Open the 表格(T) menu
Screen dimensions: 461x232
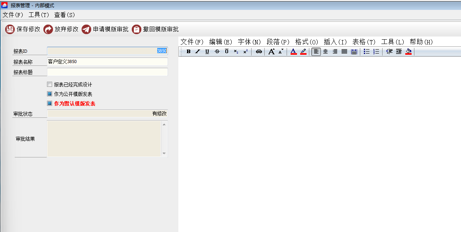click(x=364, y=42)
